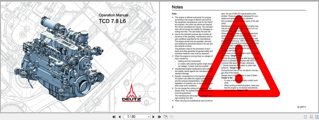
Task: Click the 'Notes' page heading
Action: [177, 7]
